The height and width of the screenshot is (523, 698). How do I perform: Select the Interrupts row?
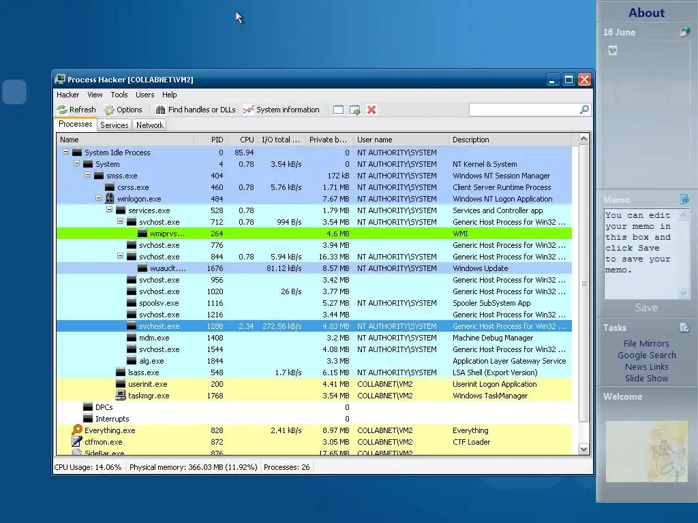[x=314, y=419]
